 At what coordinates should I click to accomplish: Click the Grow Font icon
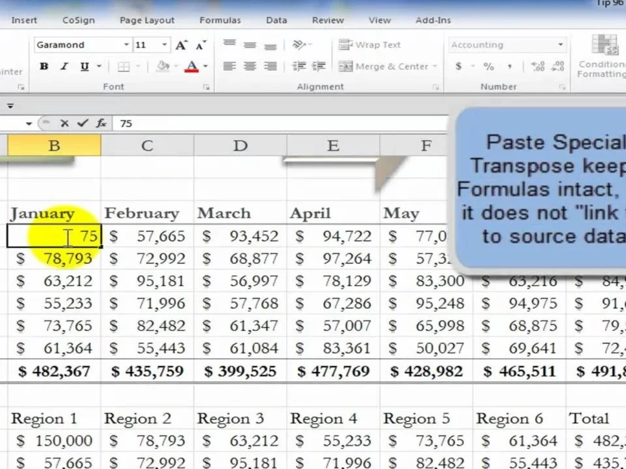coord(182,45)
